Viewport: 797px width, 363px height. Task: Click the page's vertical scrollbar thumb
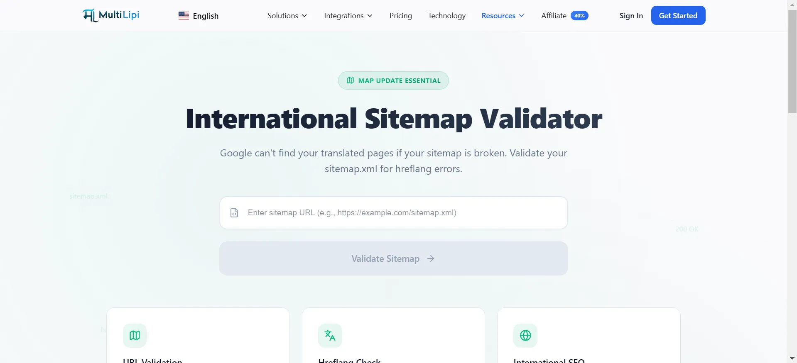point(792,61)
